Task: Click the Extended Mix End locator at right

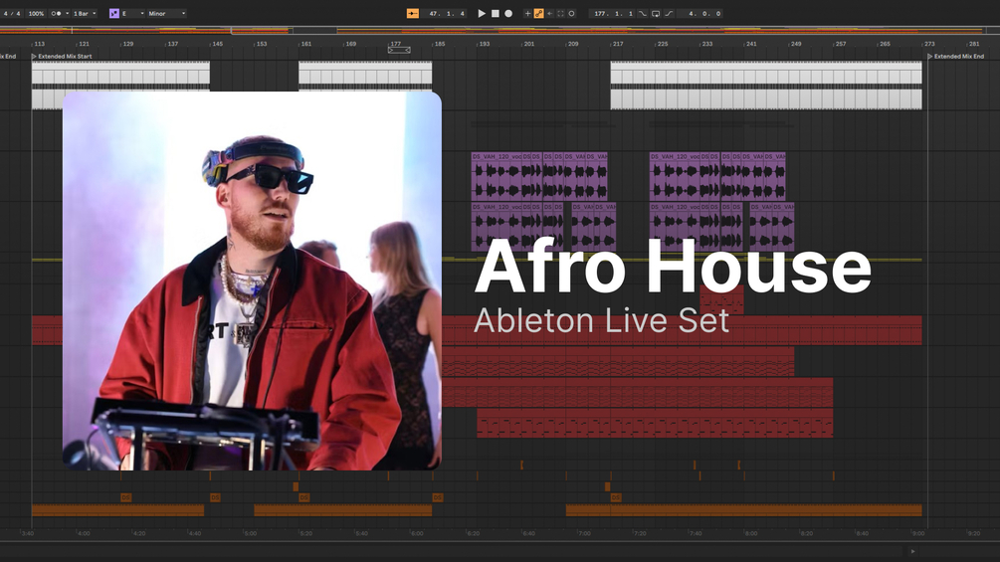Action: click(x=955, y=56)
